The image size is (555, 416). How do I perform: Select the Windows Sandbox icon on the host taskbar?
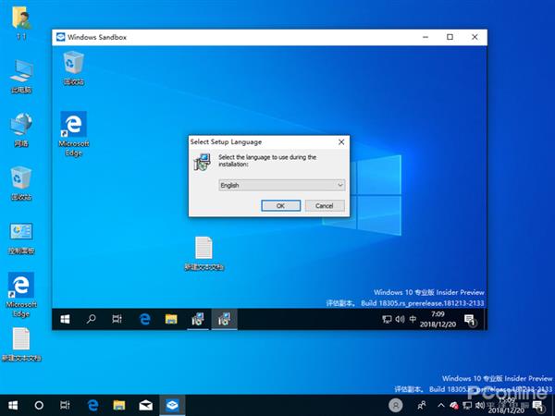click(x=172, y=406)
